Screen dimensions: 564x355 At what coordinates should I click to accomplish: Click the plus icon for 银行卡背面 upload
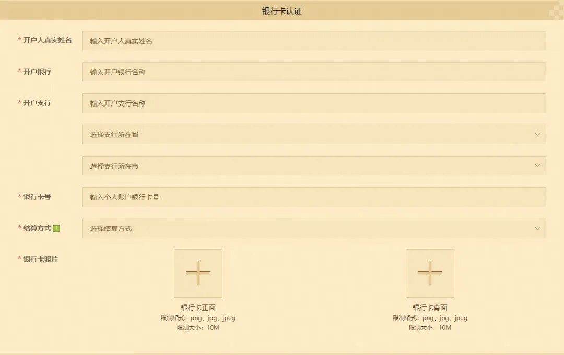(x=430, y=273)
